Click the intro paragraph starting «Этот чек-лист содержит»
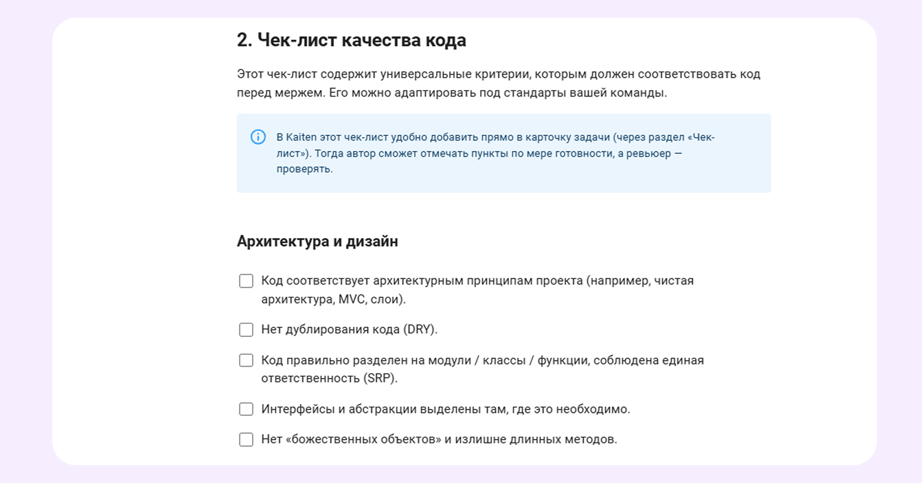 click(498, 75)
